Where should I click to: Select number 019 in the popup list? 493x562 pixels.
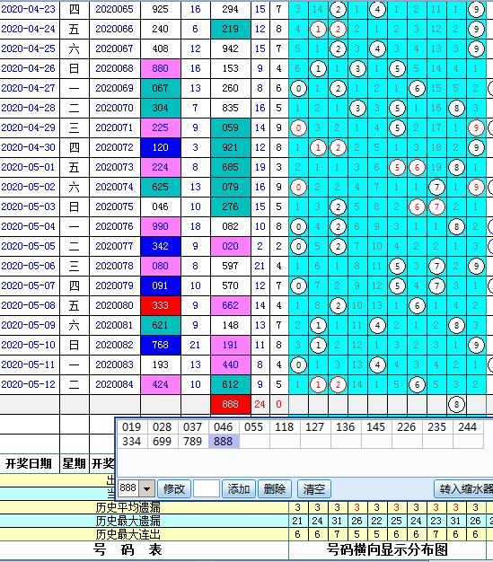tap(132, 426)
